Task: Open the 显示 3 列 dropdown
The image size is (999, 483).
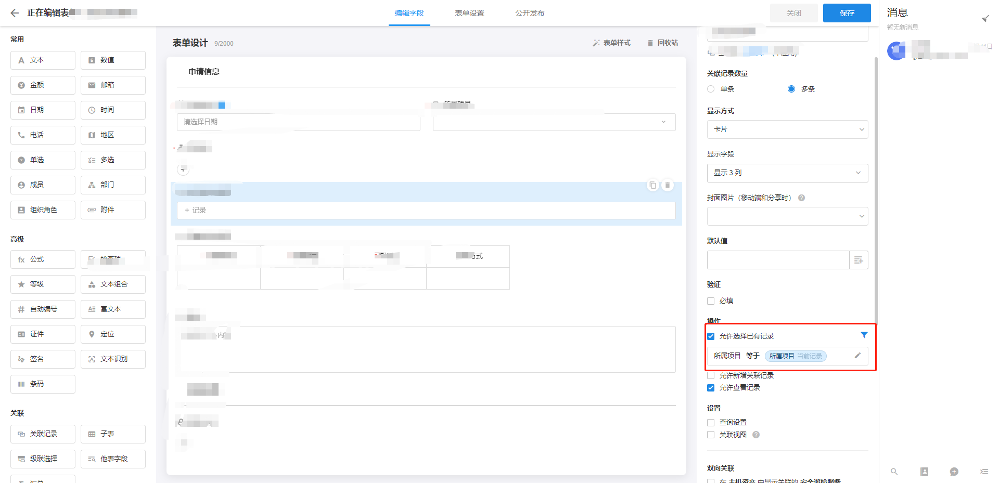Action: coord(787,173)
